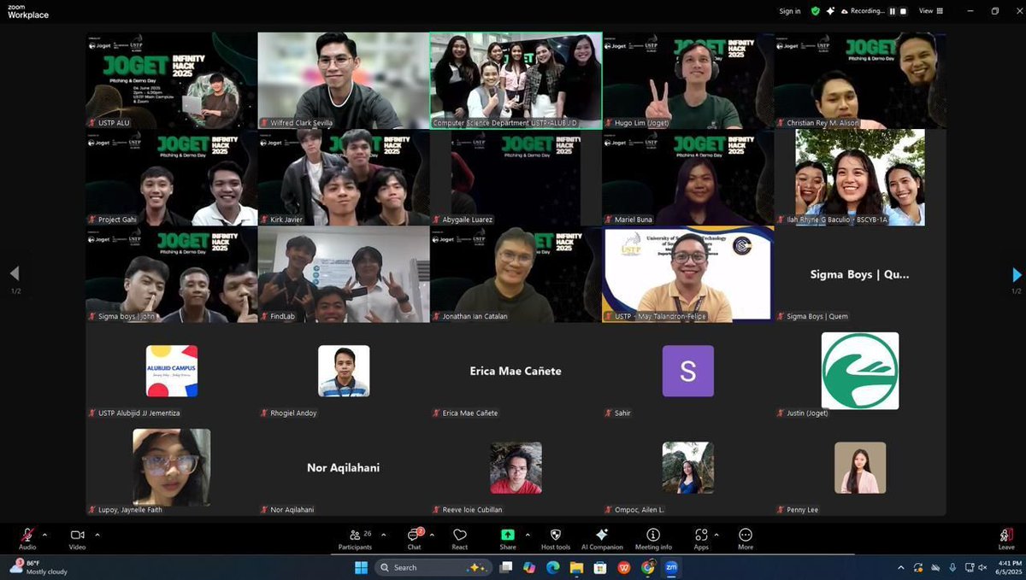Click the green Share screen button
This screenshot has height=580, width=1026.
pos(508,538)
